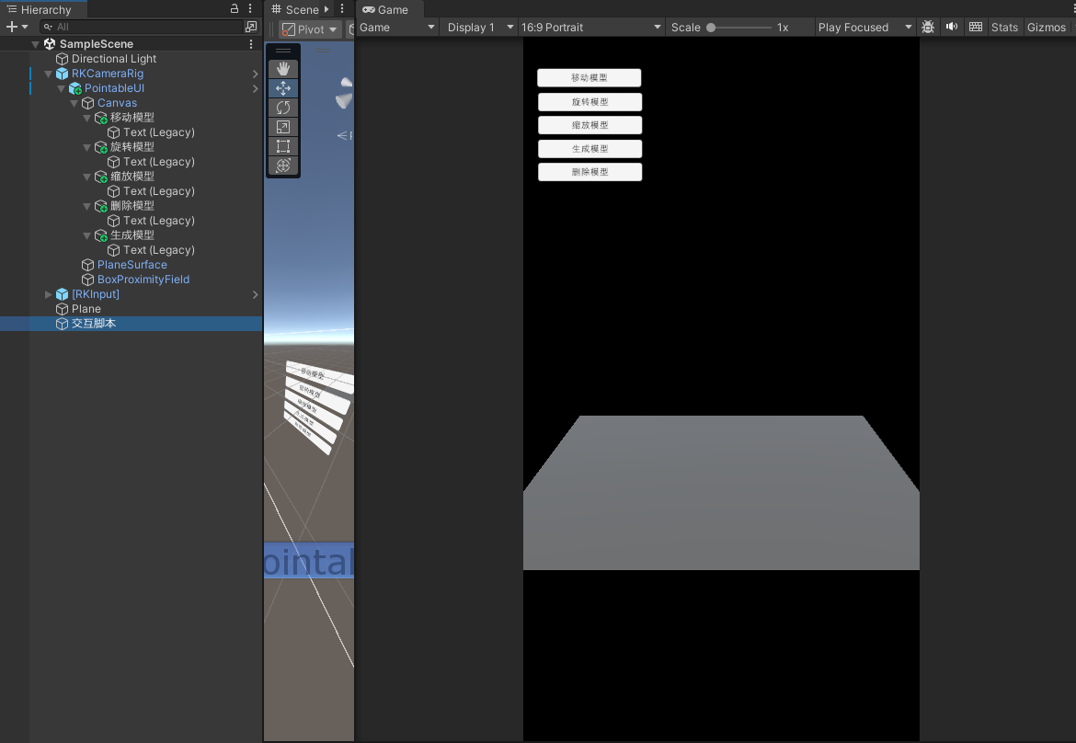Image resolution: width=1076 pixels, height=743 pixels.
Task: Click the Hierarchy lock icon
Action: coord(234,9)
